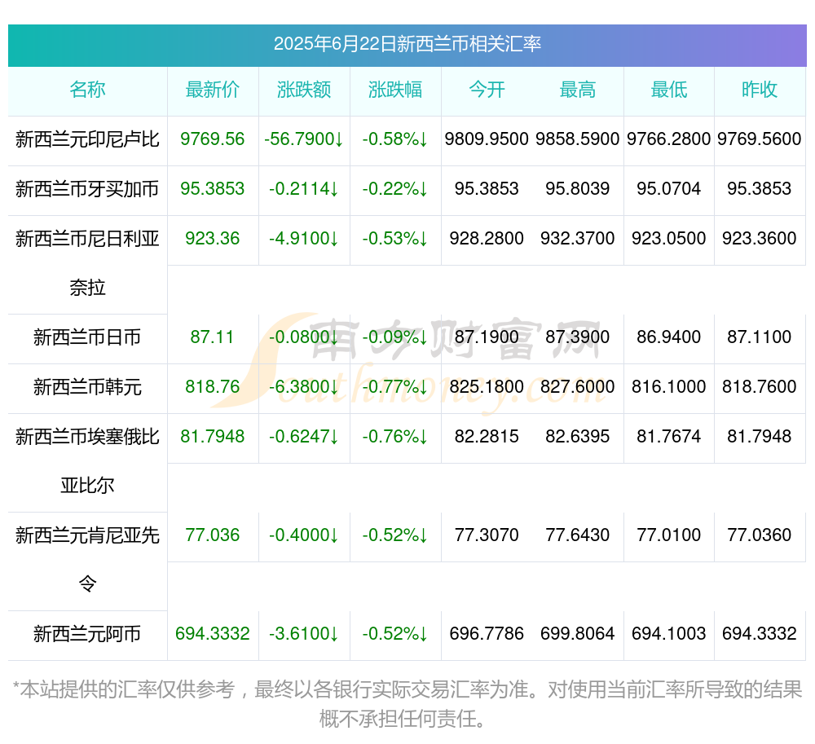Click the low value 77.0100
The height and width of the screenshot is (744, 815).
click(669, 535)
